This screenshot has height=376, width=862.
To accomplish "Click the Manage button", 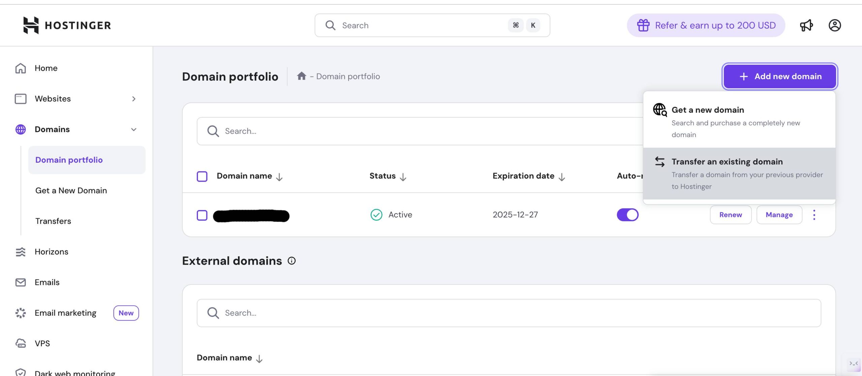I will (779, 215).
